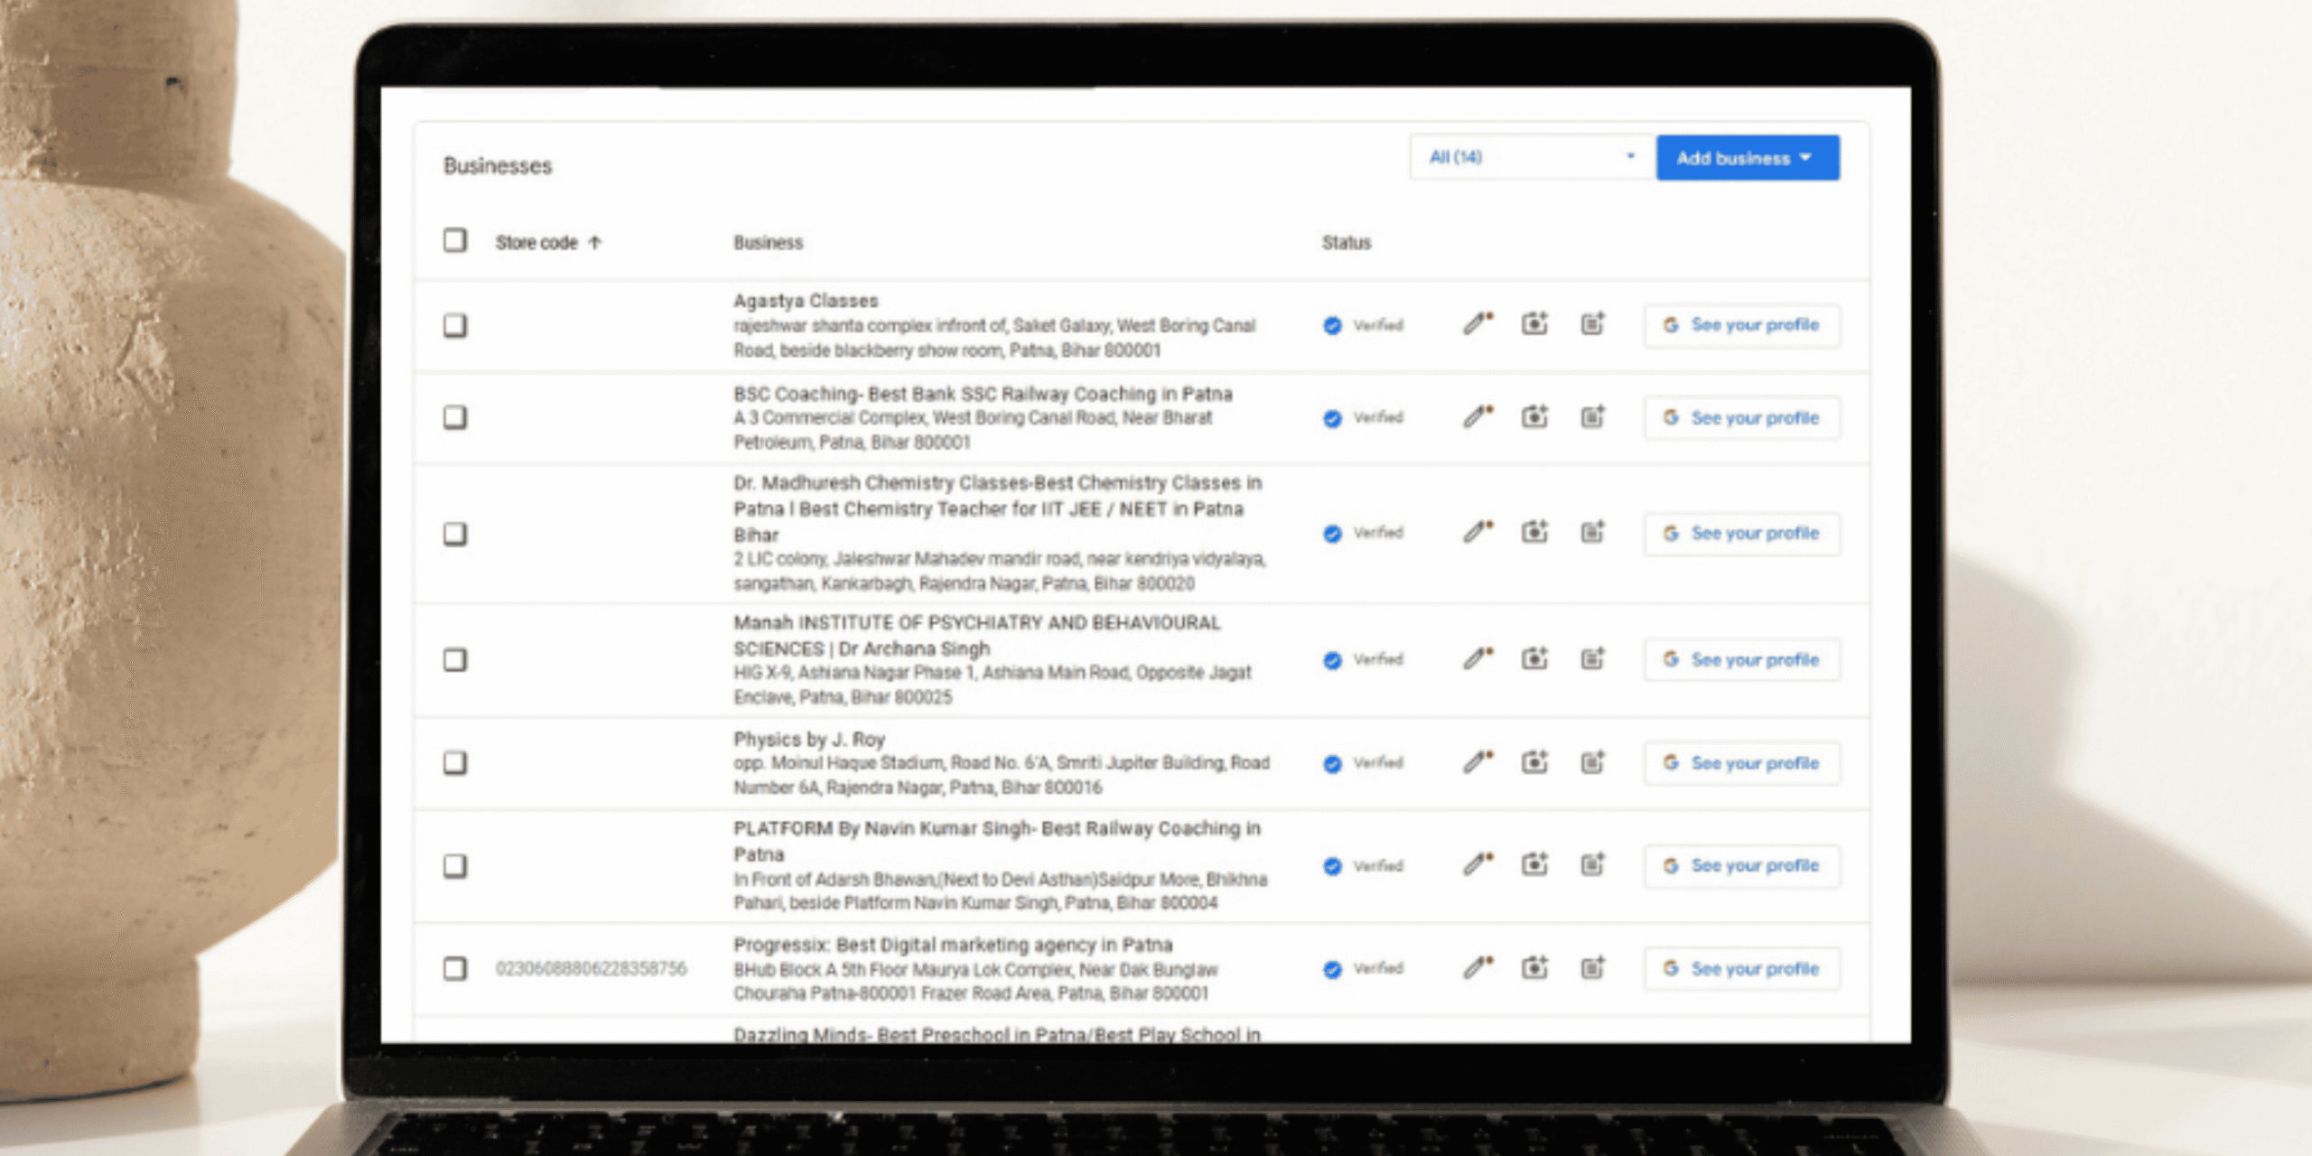Click the Business column header
This screenshot has width=2312, height=1156.
point(768,243)
